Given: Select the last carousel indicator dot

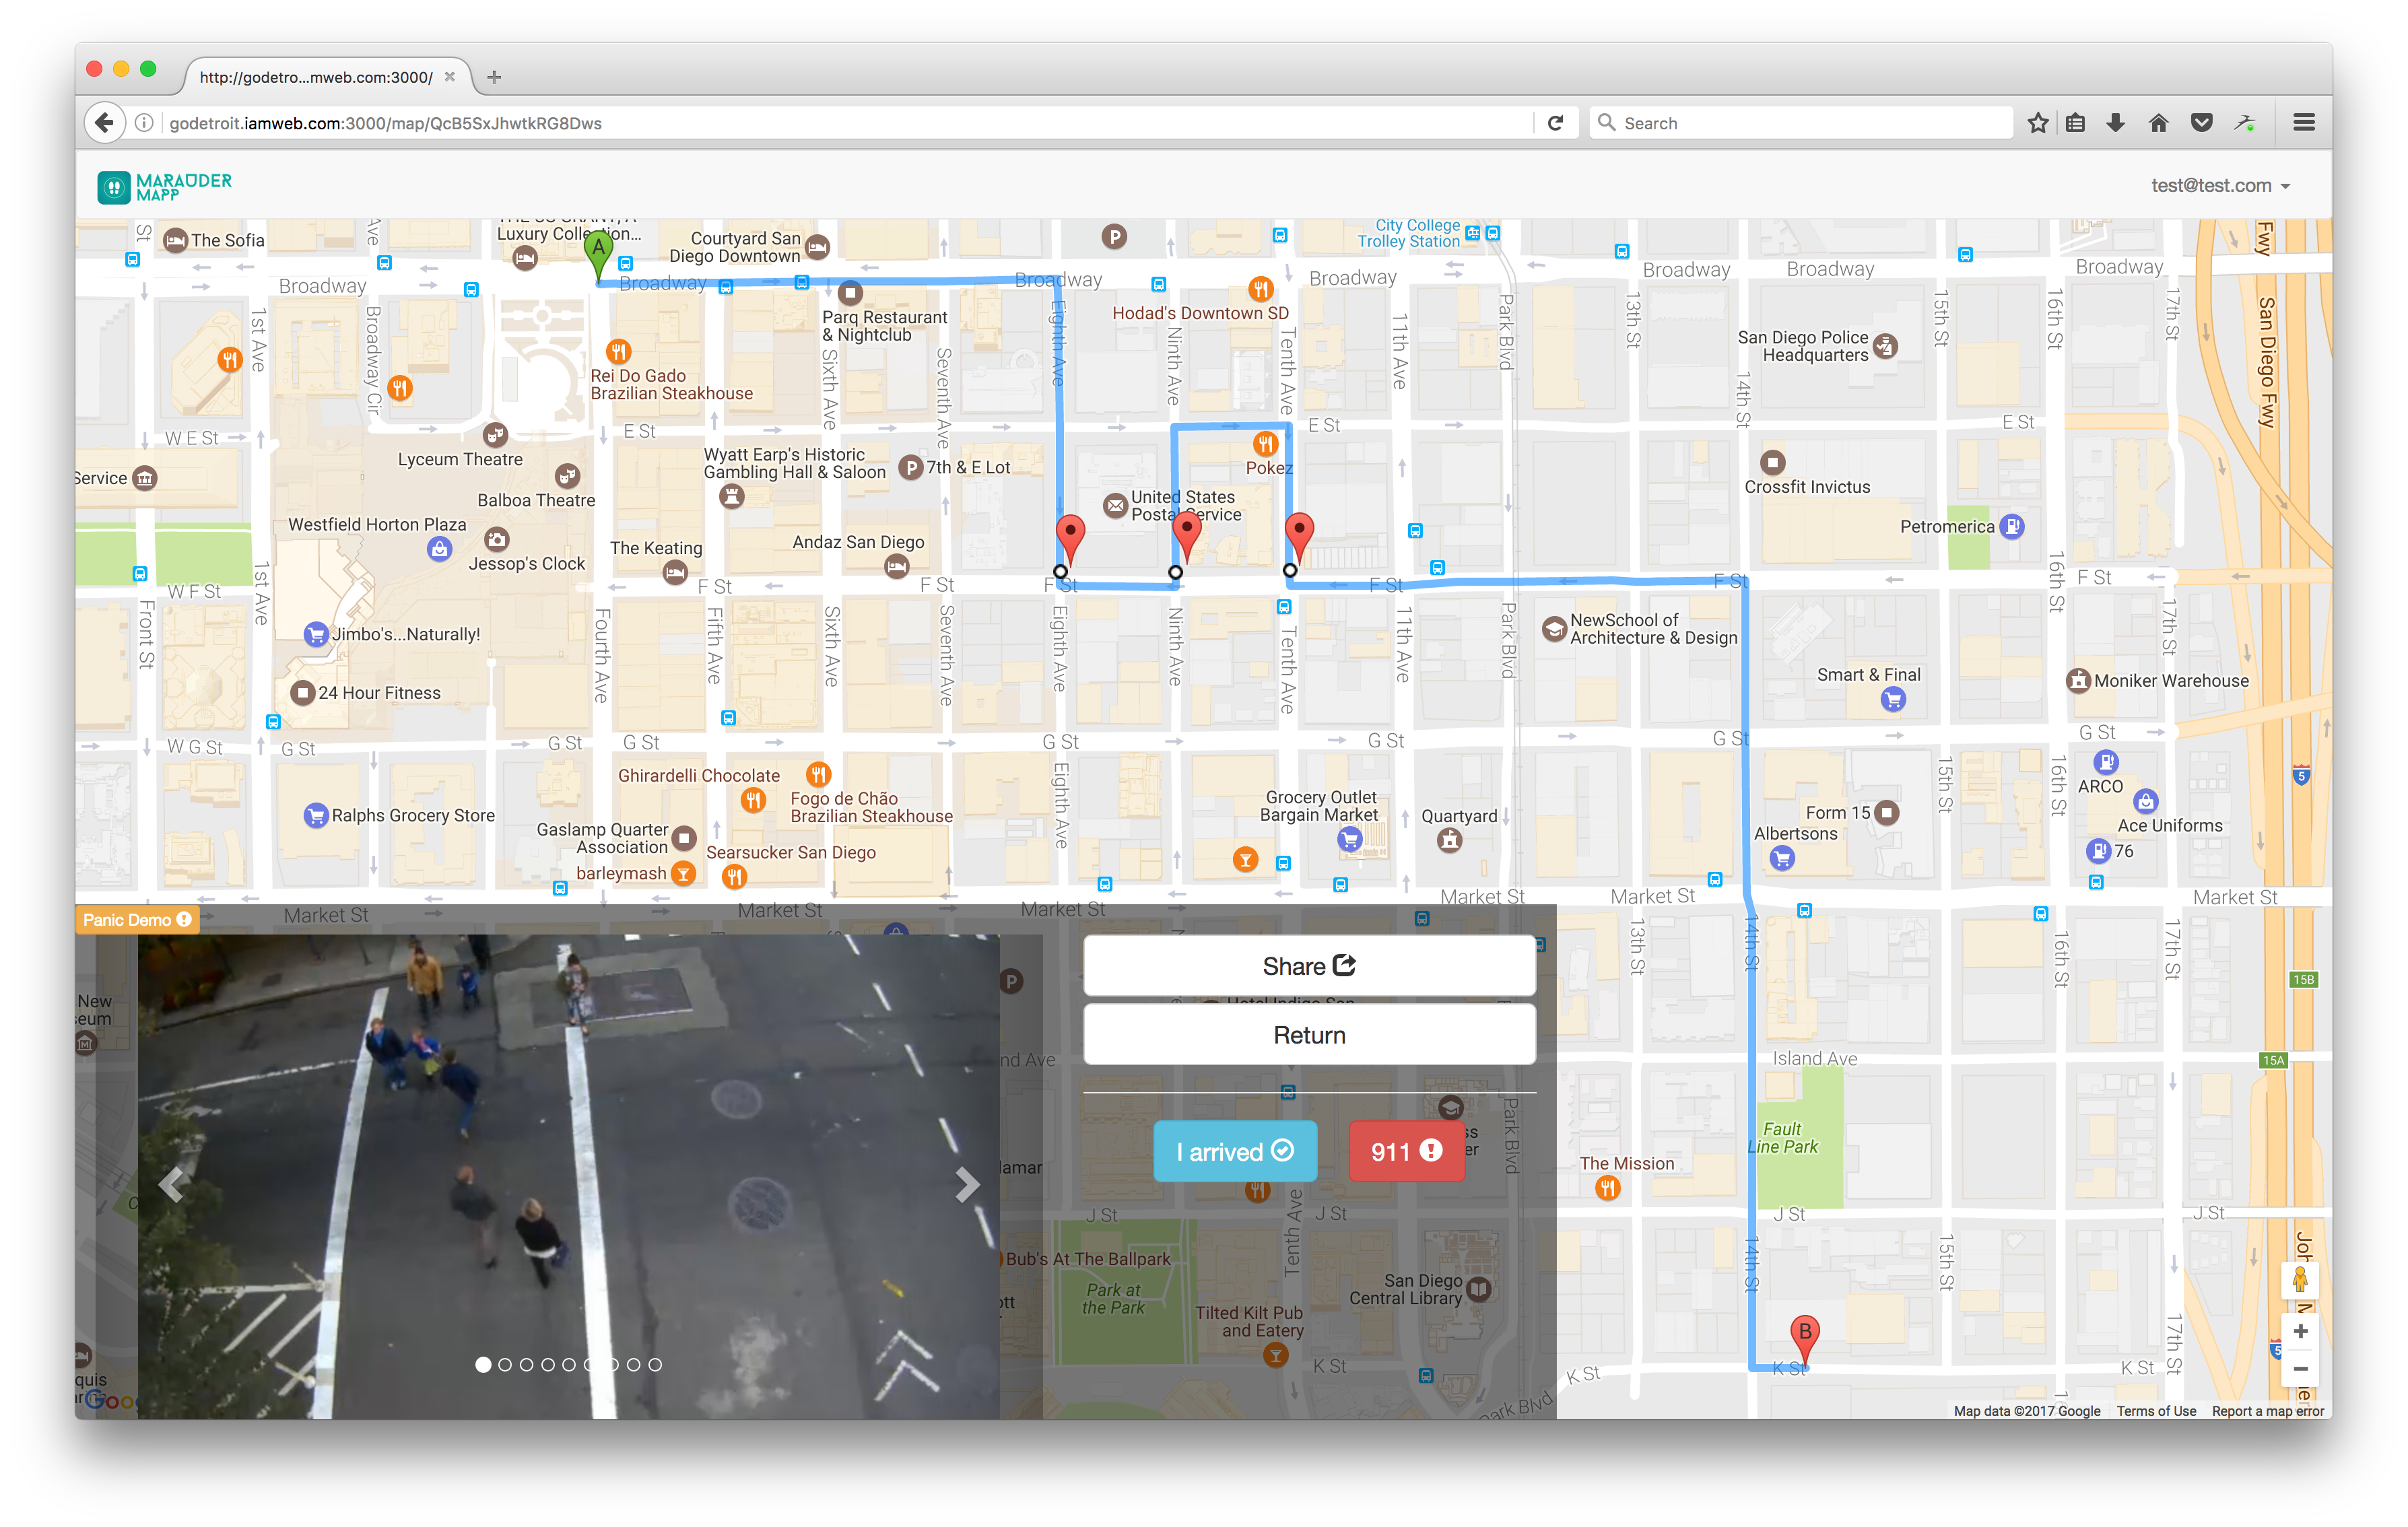Looking at the screenshot, I should tap(655, 1364).
